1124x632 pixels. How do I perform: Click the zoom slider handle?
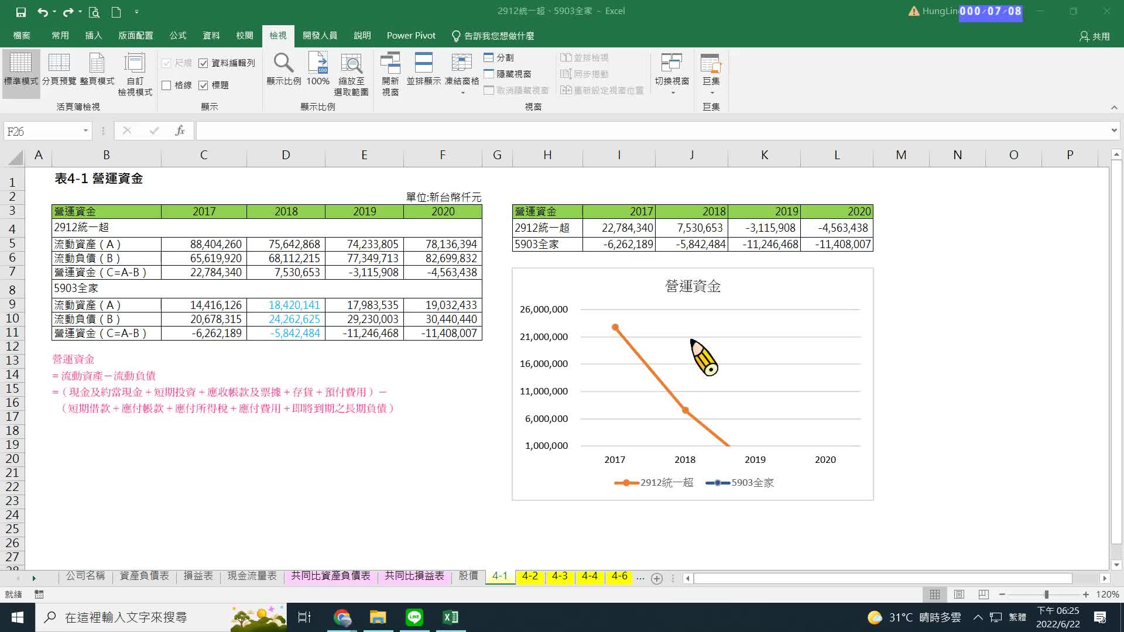pos(1046,594)
